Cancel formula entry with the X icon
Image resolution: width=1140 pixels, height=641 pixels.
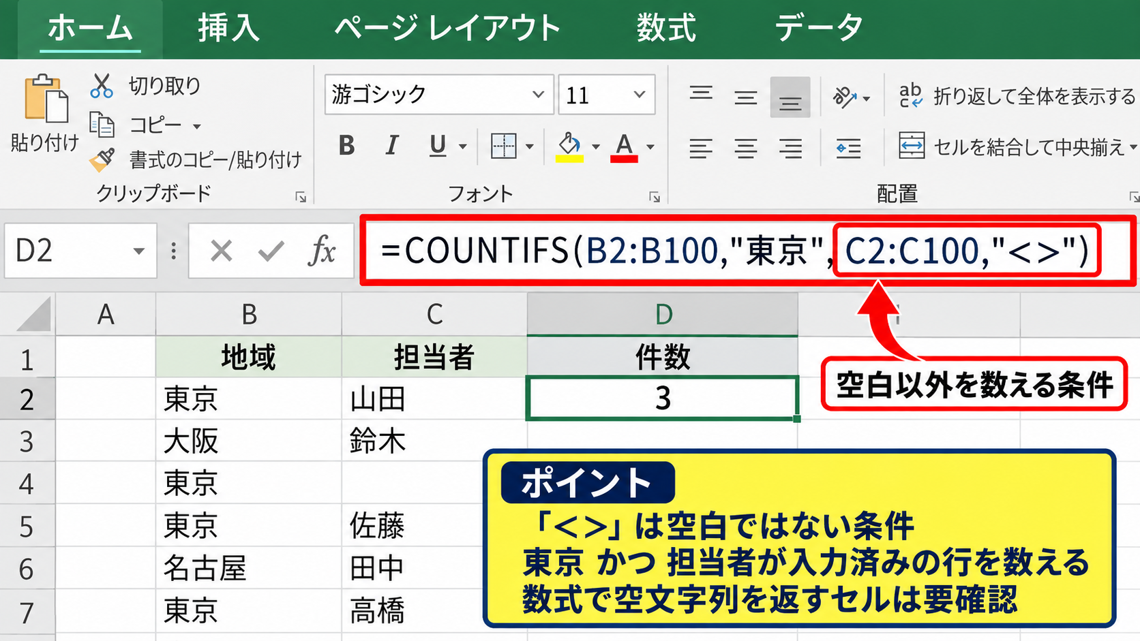[221, 251]
